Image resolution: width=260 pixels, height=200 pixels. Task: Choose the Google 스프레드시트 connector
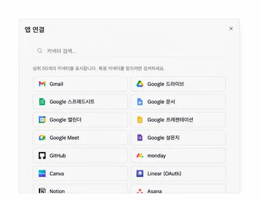(x=80, y=102)
